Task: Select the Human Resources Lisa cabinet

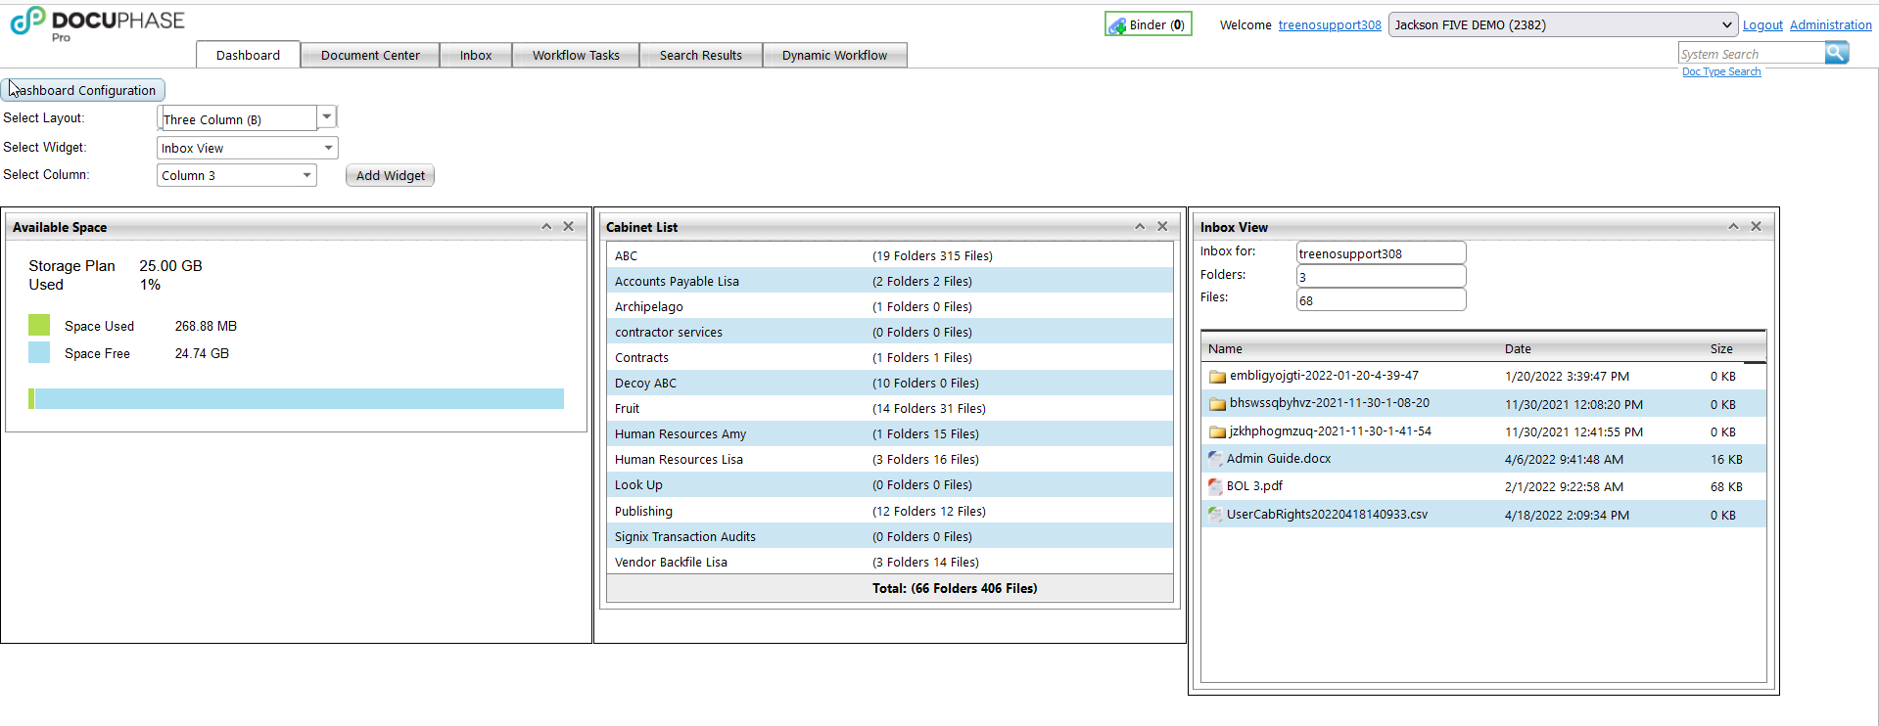Action: click(x=679, y=459)
